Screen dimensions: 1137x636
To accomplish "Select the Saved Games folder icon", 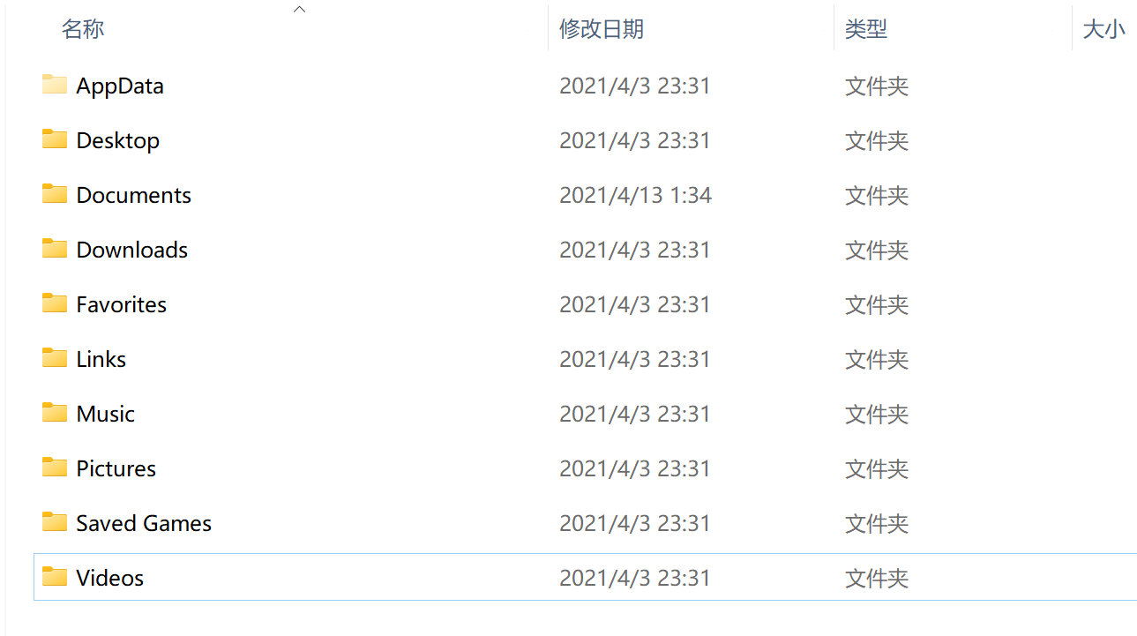I will 55,522.
